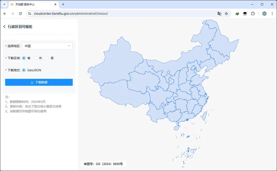Image resolution: width=277 pixels, height=171 pixels.
Task: View site information icon in address bar
Action: [30, 14]
